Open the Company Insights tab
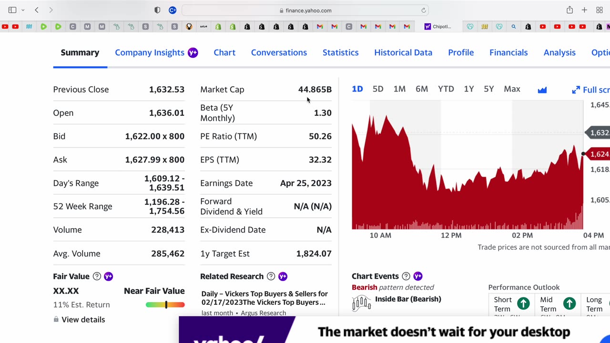Screen dimensions: 610x343 pyautogui.click(x=150, y=52)
